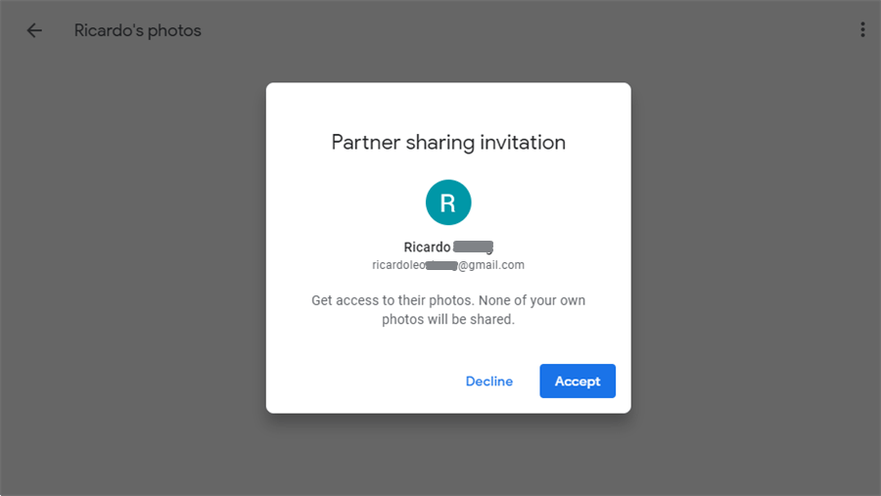881x496 pixels.
Task: Select the bold name Ricardo in dialog
Action: pos(427,248)
